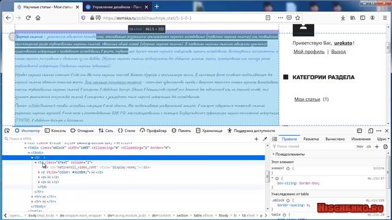
Task: Focus the address bar URL field
Action: pyautogui.click(x=183, y=18)
